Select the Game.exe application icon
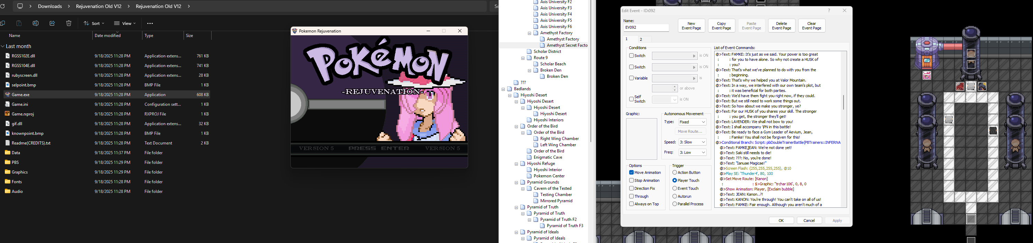Image resolution: width=1033 pixels, height=243 pixels. pos(7,95)
